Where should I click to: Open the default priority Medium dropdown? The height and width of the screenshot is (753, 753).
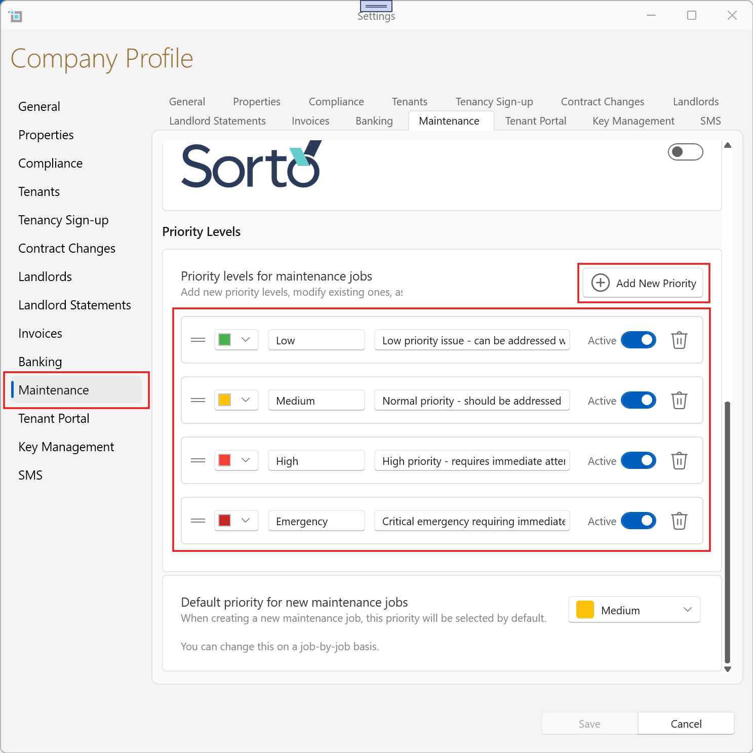tap(634, 610)
